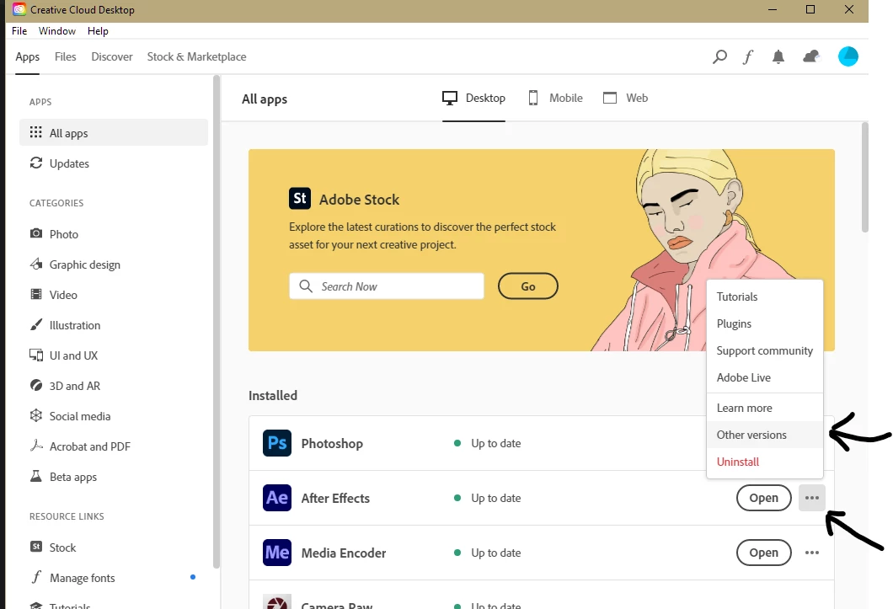Image resolution: width=893 pixels, height=609 pixels.
Task: Click the Media Encoder app name
Action: (344, 553)
